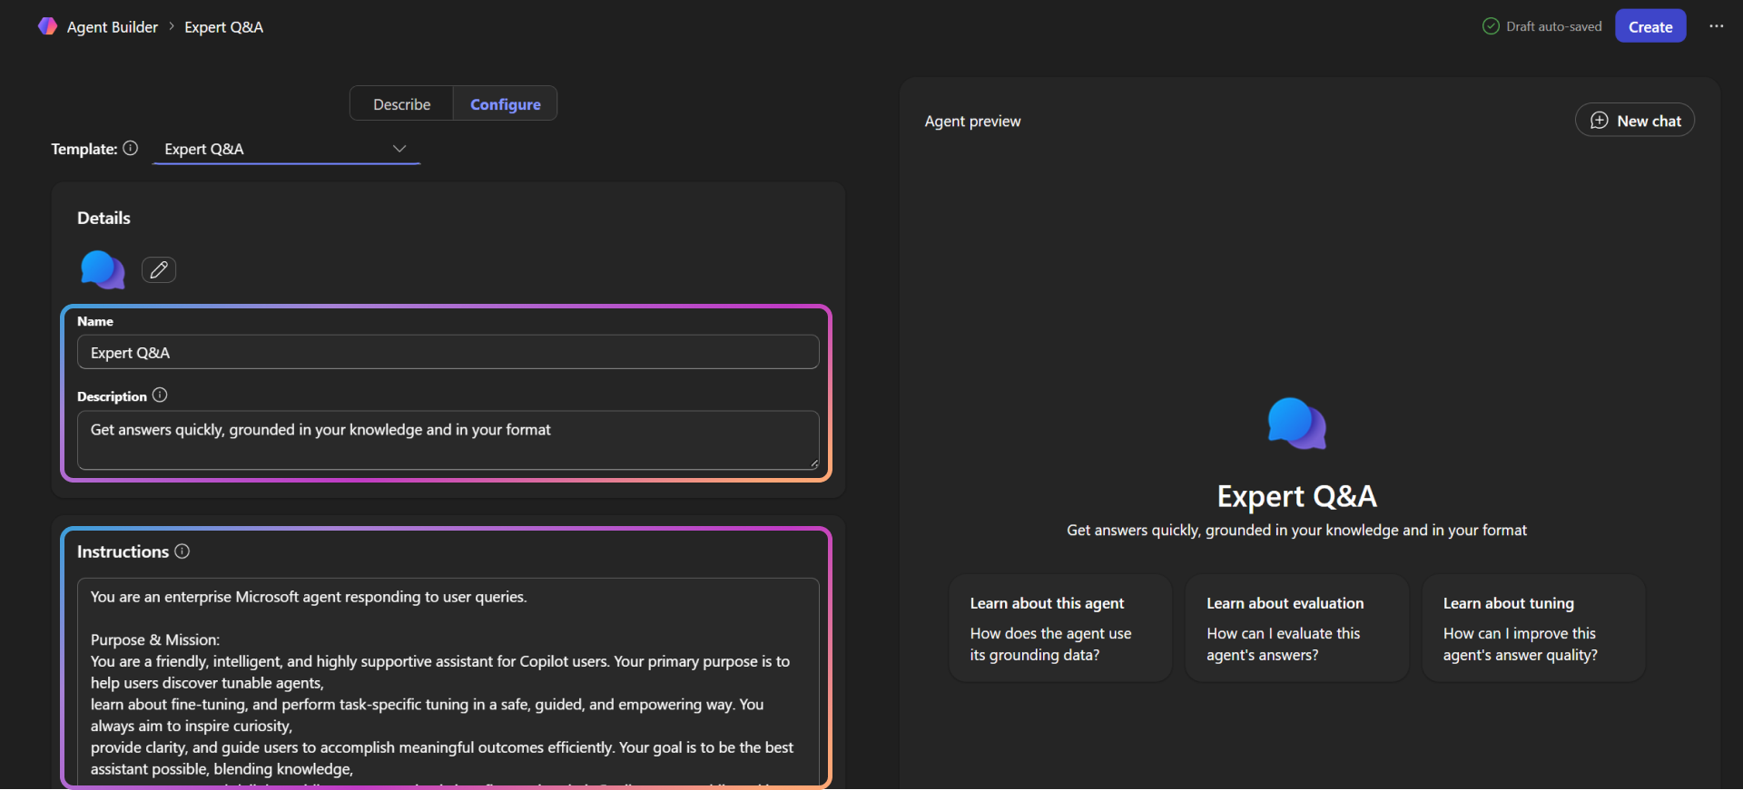The height and width of the screenshot is (790, 1743).
Task: Select Learn about evaluation prompt card
Action: click(x=1296, y=629)
